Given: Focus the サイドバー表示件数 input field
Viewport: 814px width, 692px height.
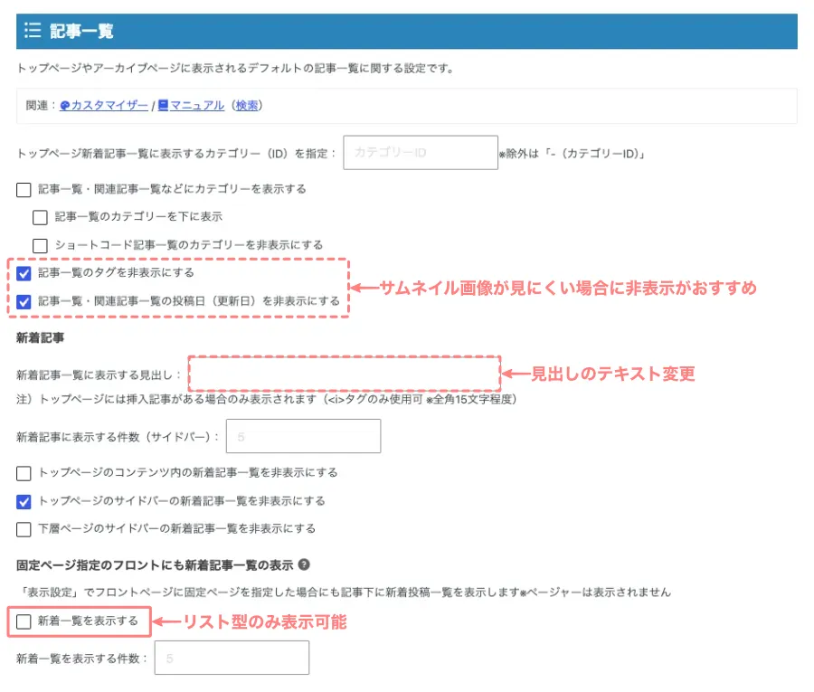Looking at the screenshot, I should (x=303, y=436).
